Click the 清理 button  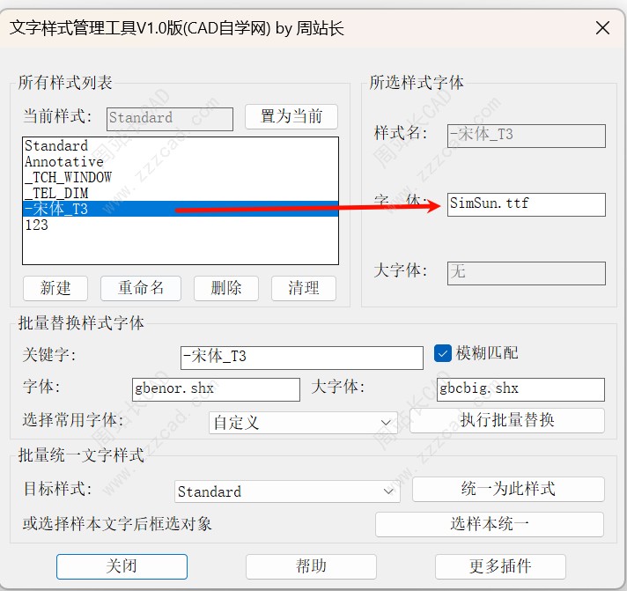pyautogui.click(x=303, y=288)
